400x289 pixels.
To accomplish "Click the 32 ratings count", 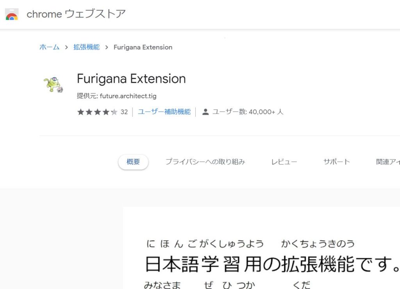I will (124, 112).
